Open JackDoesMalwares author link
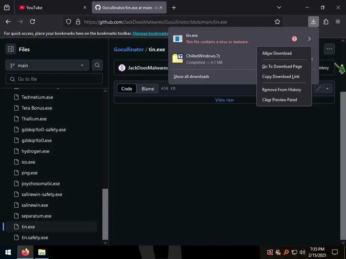Screen dimensions: 346x259 [148, 68]
